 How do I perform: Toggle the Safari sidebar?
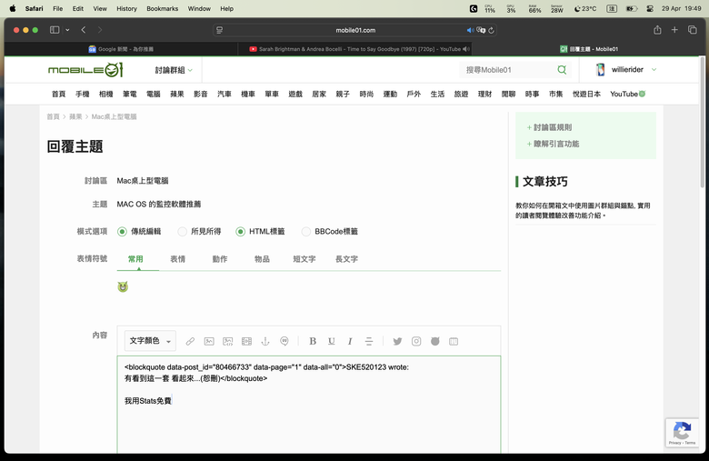[x=55, y=30]
